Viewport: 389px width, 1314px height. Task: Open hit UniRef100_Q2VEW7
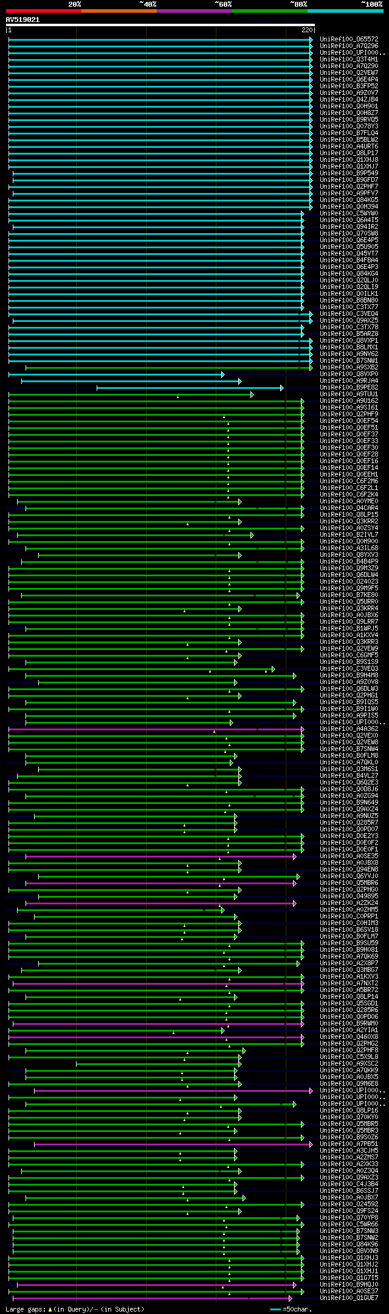[349, 73]
